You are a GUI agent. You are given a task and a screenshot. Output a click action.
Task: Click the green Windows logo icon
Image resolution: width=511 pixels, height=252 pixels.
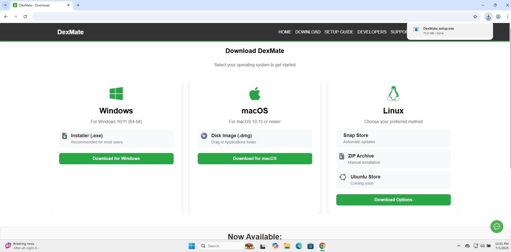[x=116, y=94]
